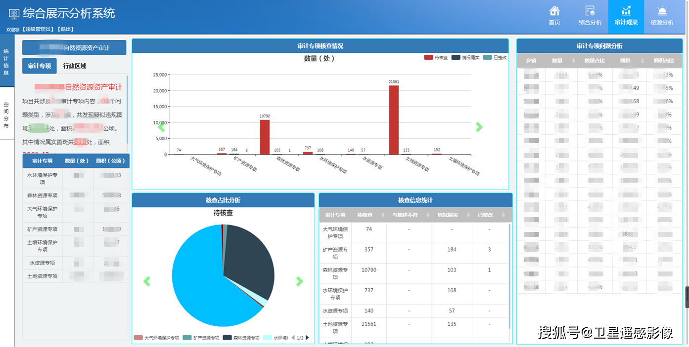Advance pie chart using green right arrow
The image size is (689, 347).
click(x=299, y=281)
